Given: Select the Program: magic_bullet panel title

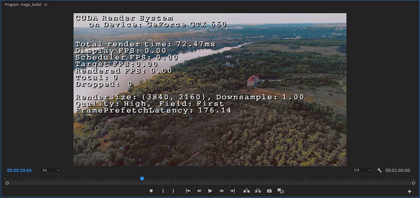Looking at the screenshot, I should 23,5.
